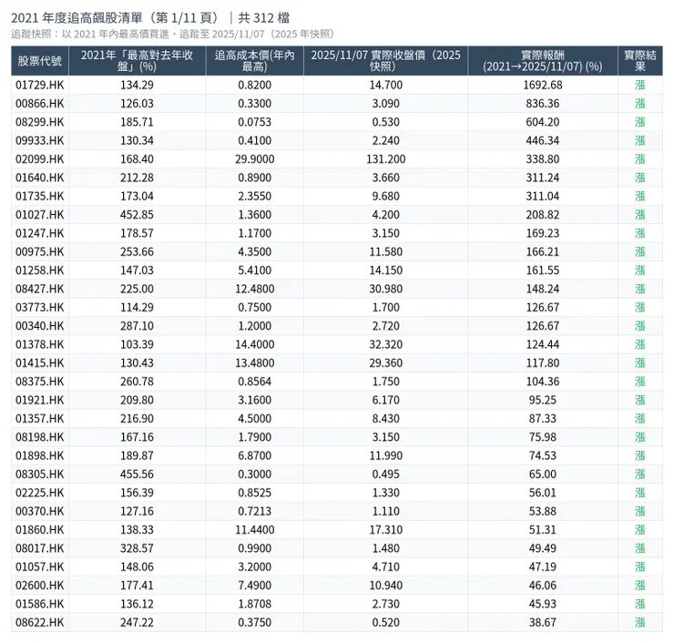Select stock code 01586.HK
Viewport: 674px width, 643px height.
coord(39,604)
